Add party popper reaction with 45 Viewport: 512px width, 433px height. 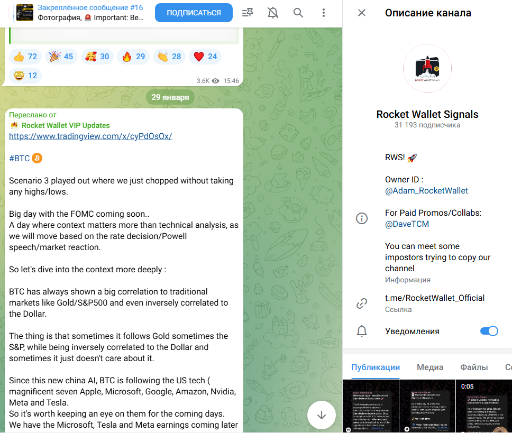pyautogui.click(x=61, y=57)
